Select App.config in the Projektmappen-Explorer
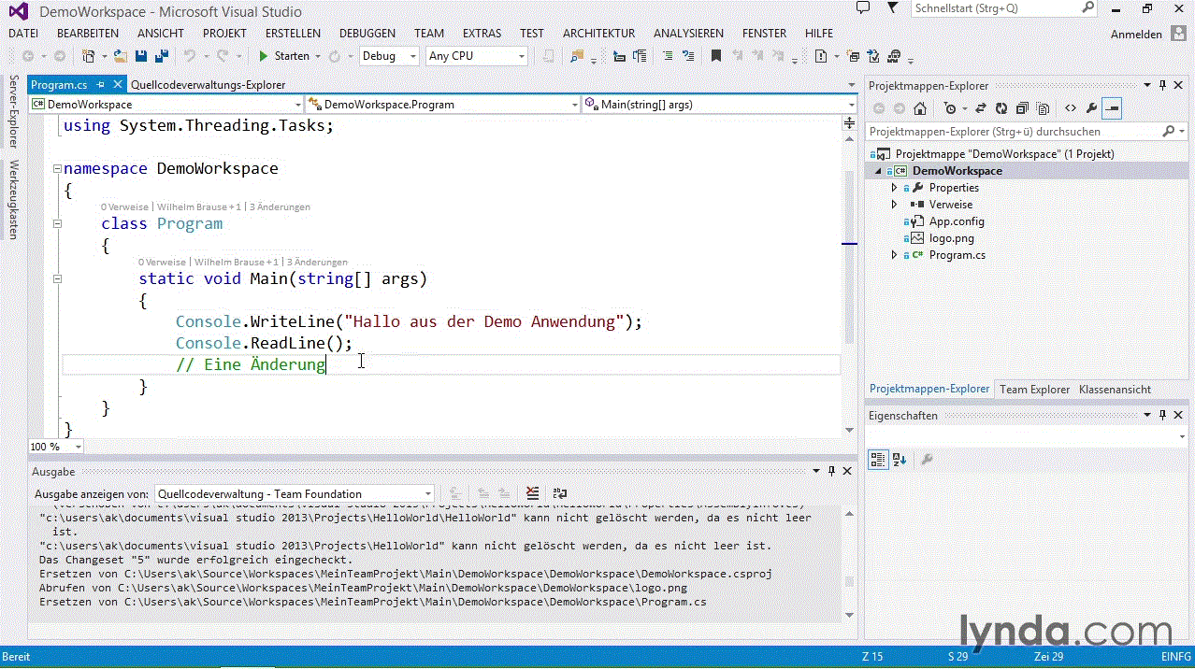The height and width of the screenshot is (669, 1195). click(x=956, y=221)
